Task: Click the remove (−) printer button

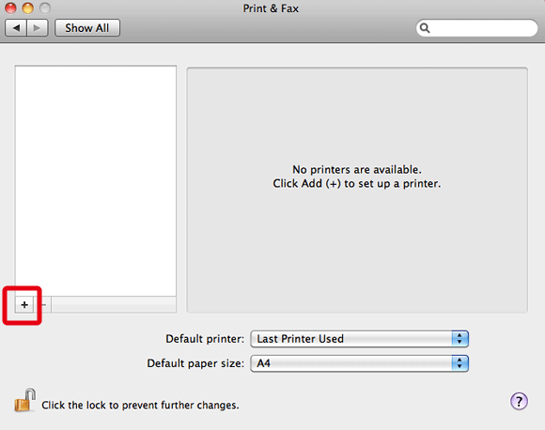Action: pyautogui.click(x=43, y=304)
